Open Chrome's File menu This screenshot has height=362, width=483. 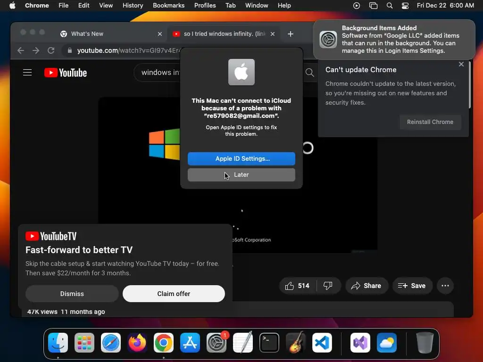64,6
